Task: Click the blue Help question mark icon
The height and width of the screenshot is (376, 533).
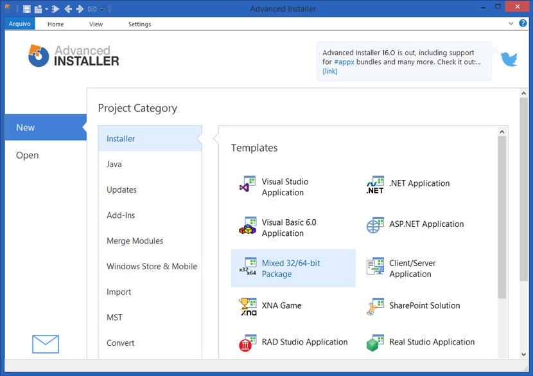Action: click(x=521, y=23)
